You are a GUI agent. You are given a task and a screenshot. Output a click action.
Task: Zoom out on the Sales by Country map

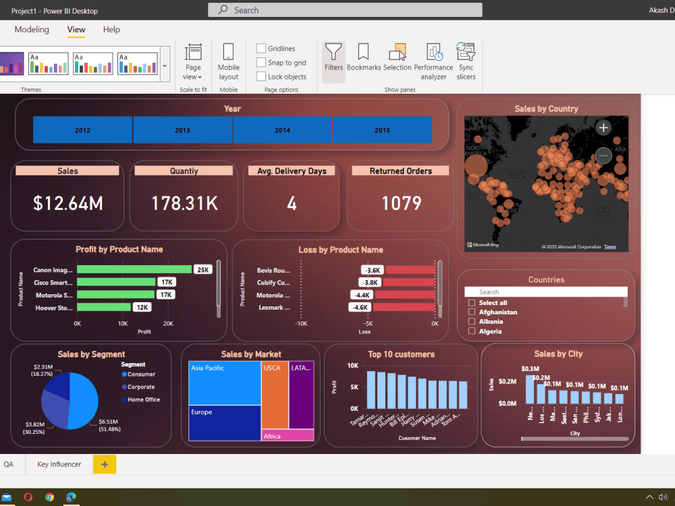coord(603,156)
